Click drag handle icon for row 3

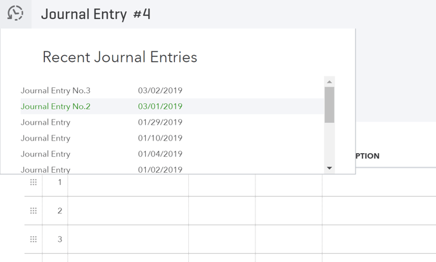click(34, 239)
